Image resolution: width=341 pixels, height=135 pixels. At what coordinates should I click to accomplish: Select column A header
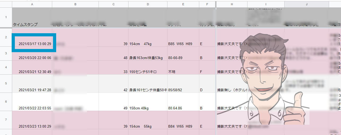32,4
